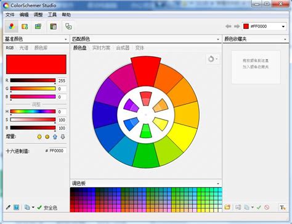
Task: Click the R red channel slider
Action: [33, 80]
